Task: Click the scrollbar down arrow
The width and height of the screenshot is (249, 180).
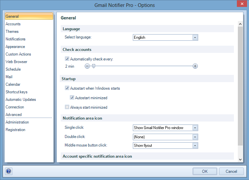Action: click(240, 160)
